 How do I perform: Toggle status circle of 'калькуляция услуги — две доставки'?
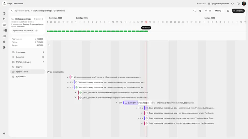coord(147,118)
